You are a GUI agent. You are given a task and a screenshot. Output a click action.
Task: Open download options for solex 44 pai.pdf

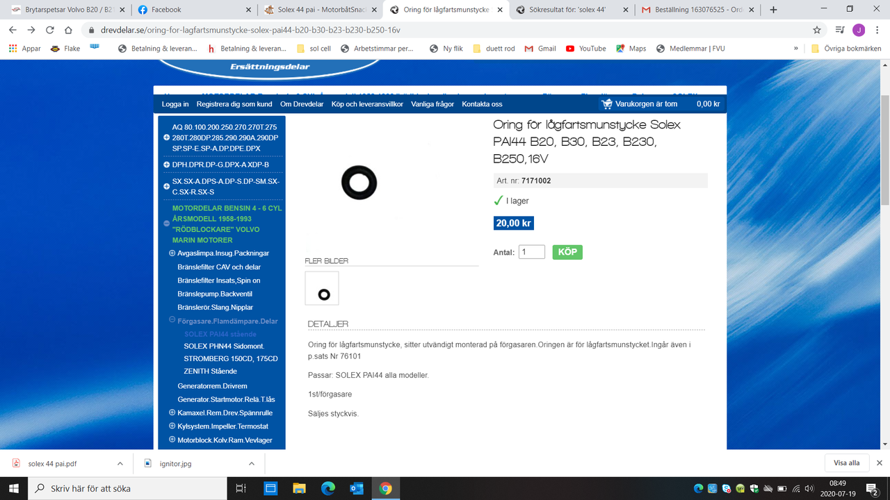point(120,463)
